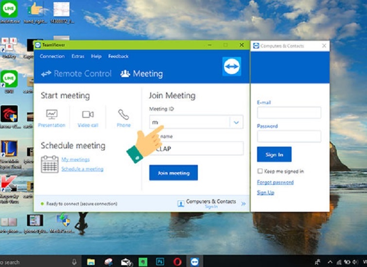Focus the Meeting ID input field
This screenshot has height=267, width=367.
tap(190, 122)
